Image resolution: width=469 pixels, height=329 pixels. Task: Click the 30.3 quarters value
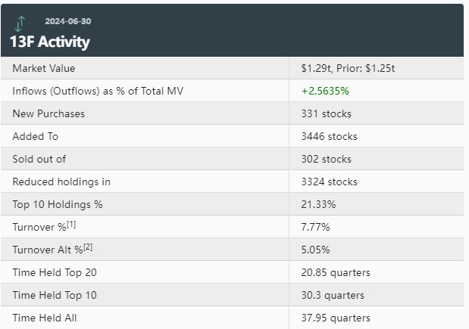tap(333, 295)
